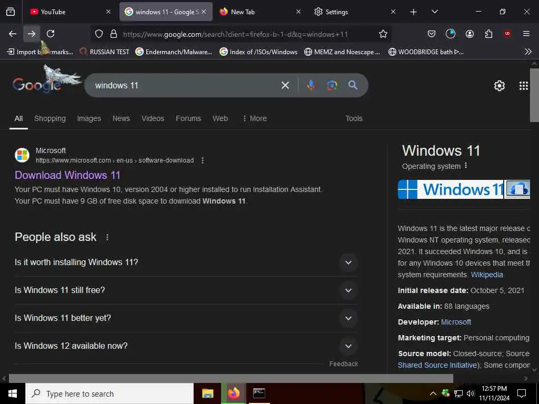Open the Firefox account icon
The height and width of the screenshot is (404, 539).
click(470, 34)
